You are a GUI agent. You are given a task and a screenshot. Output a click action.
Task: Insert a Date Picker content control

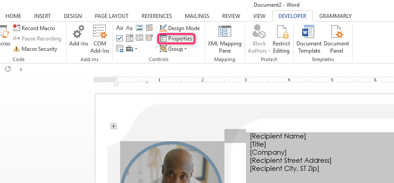click(149, 38)
